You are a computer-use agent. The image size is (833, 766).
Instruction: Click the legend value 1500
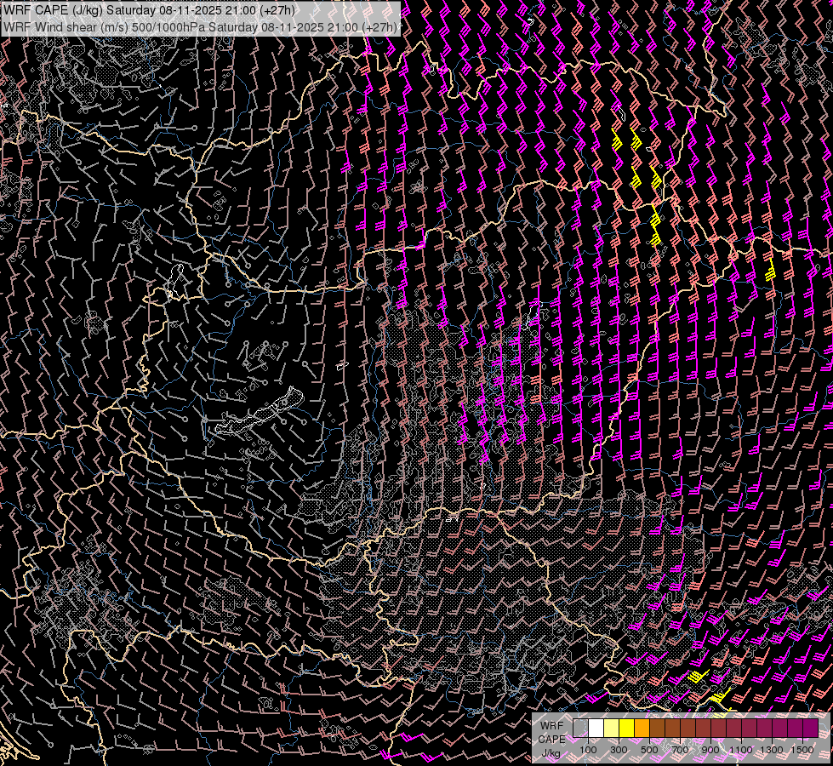[x=802, y=750]
